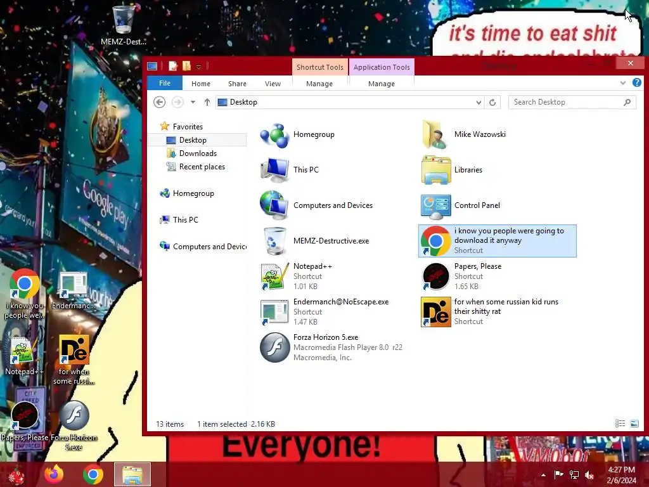Open the Home ribbon tab
The image size is (649, 487).
coord(201,84)
